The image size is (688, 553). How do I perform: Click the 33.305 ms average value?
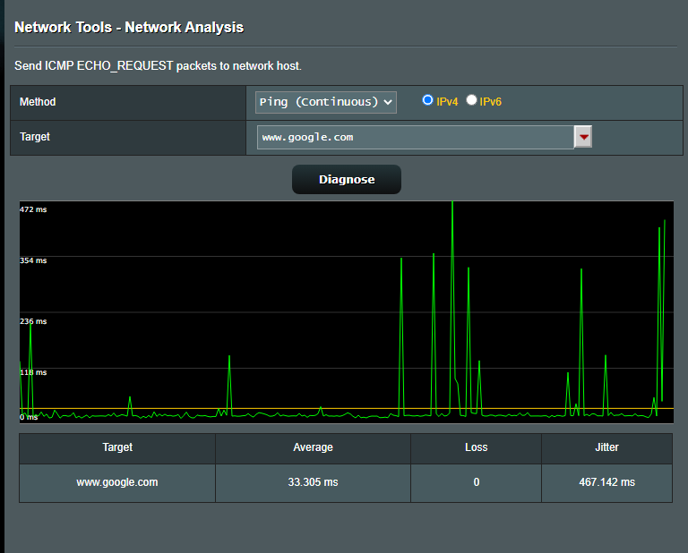(x=313, y=482)
